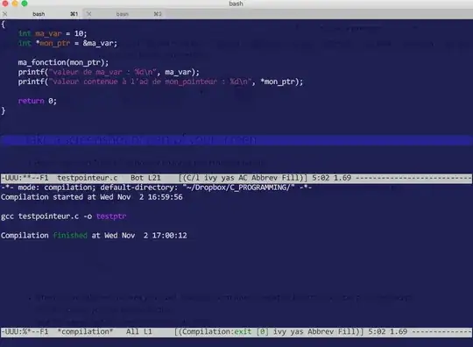Click the '-UUU:**--F1' status of testpointeur.c

25,178
